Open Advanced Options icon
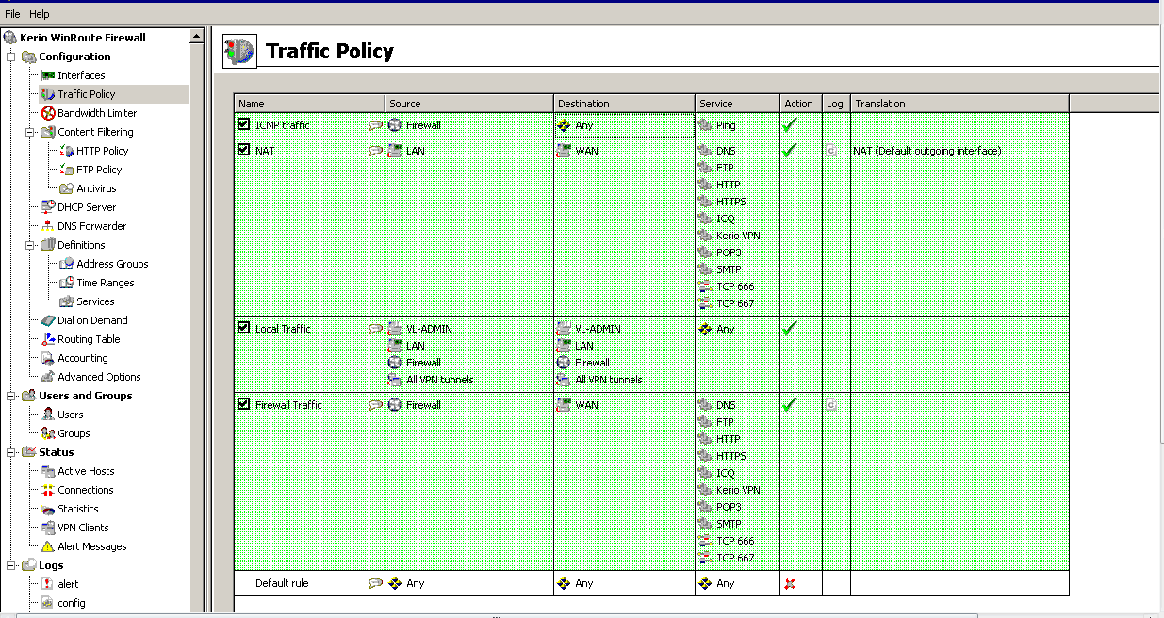Image resolution: width=1164 pixels, height=618 pixels. click(x=48, y=377)
